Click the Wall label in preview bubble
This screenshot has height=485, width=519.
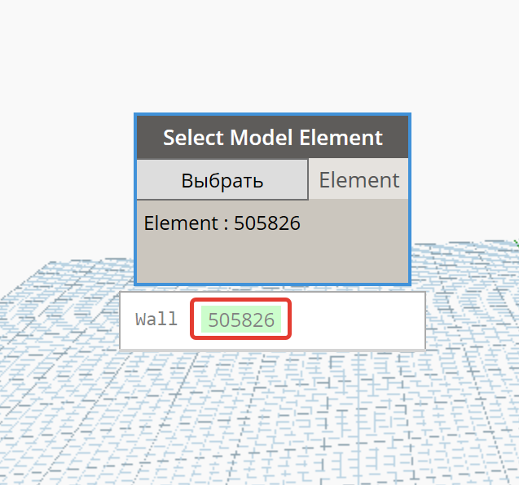(x=156, y=320)
